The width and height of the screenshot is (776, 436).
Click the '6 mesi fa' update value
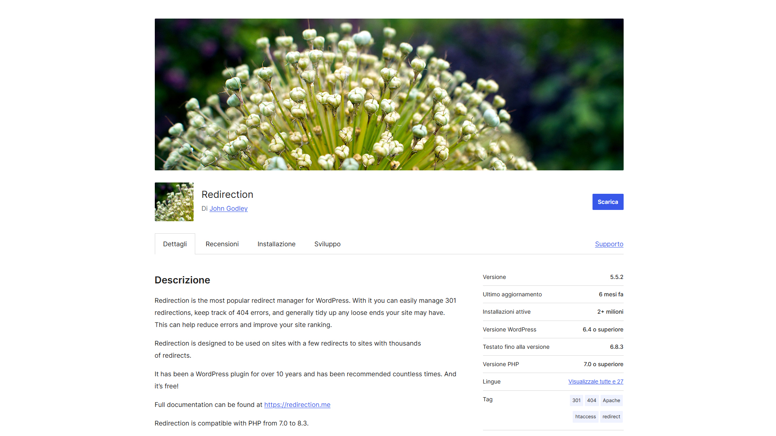[x=611, y=294]
